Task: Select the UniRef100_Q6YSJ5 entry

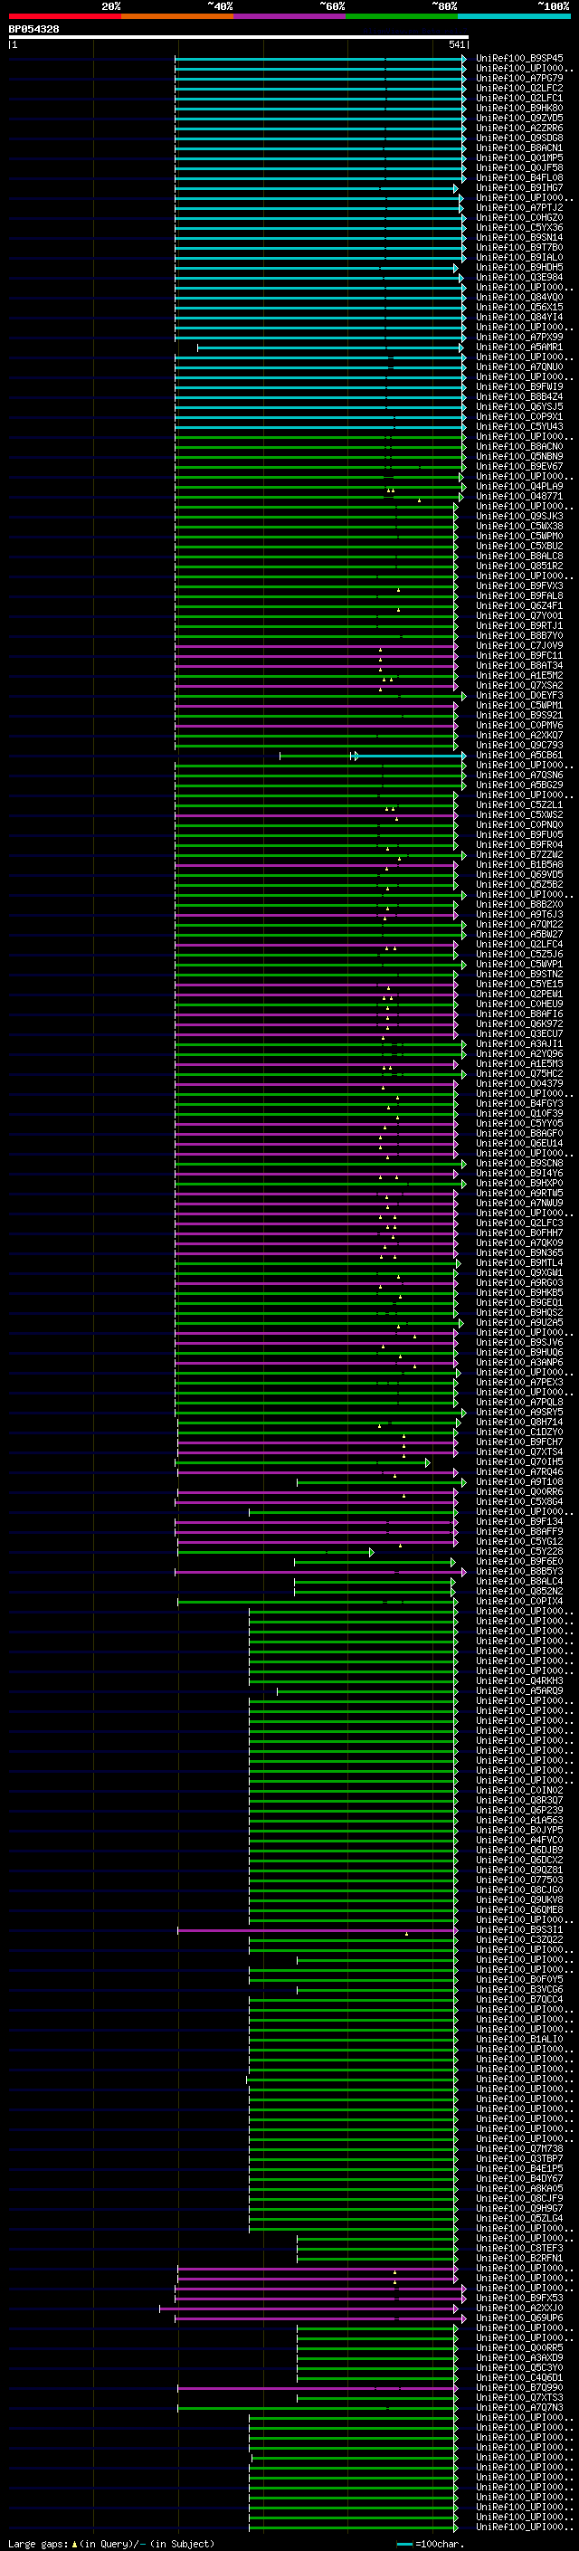Action: [519, 407]
